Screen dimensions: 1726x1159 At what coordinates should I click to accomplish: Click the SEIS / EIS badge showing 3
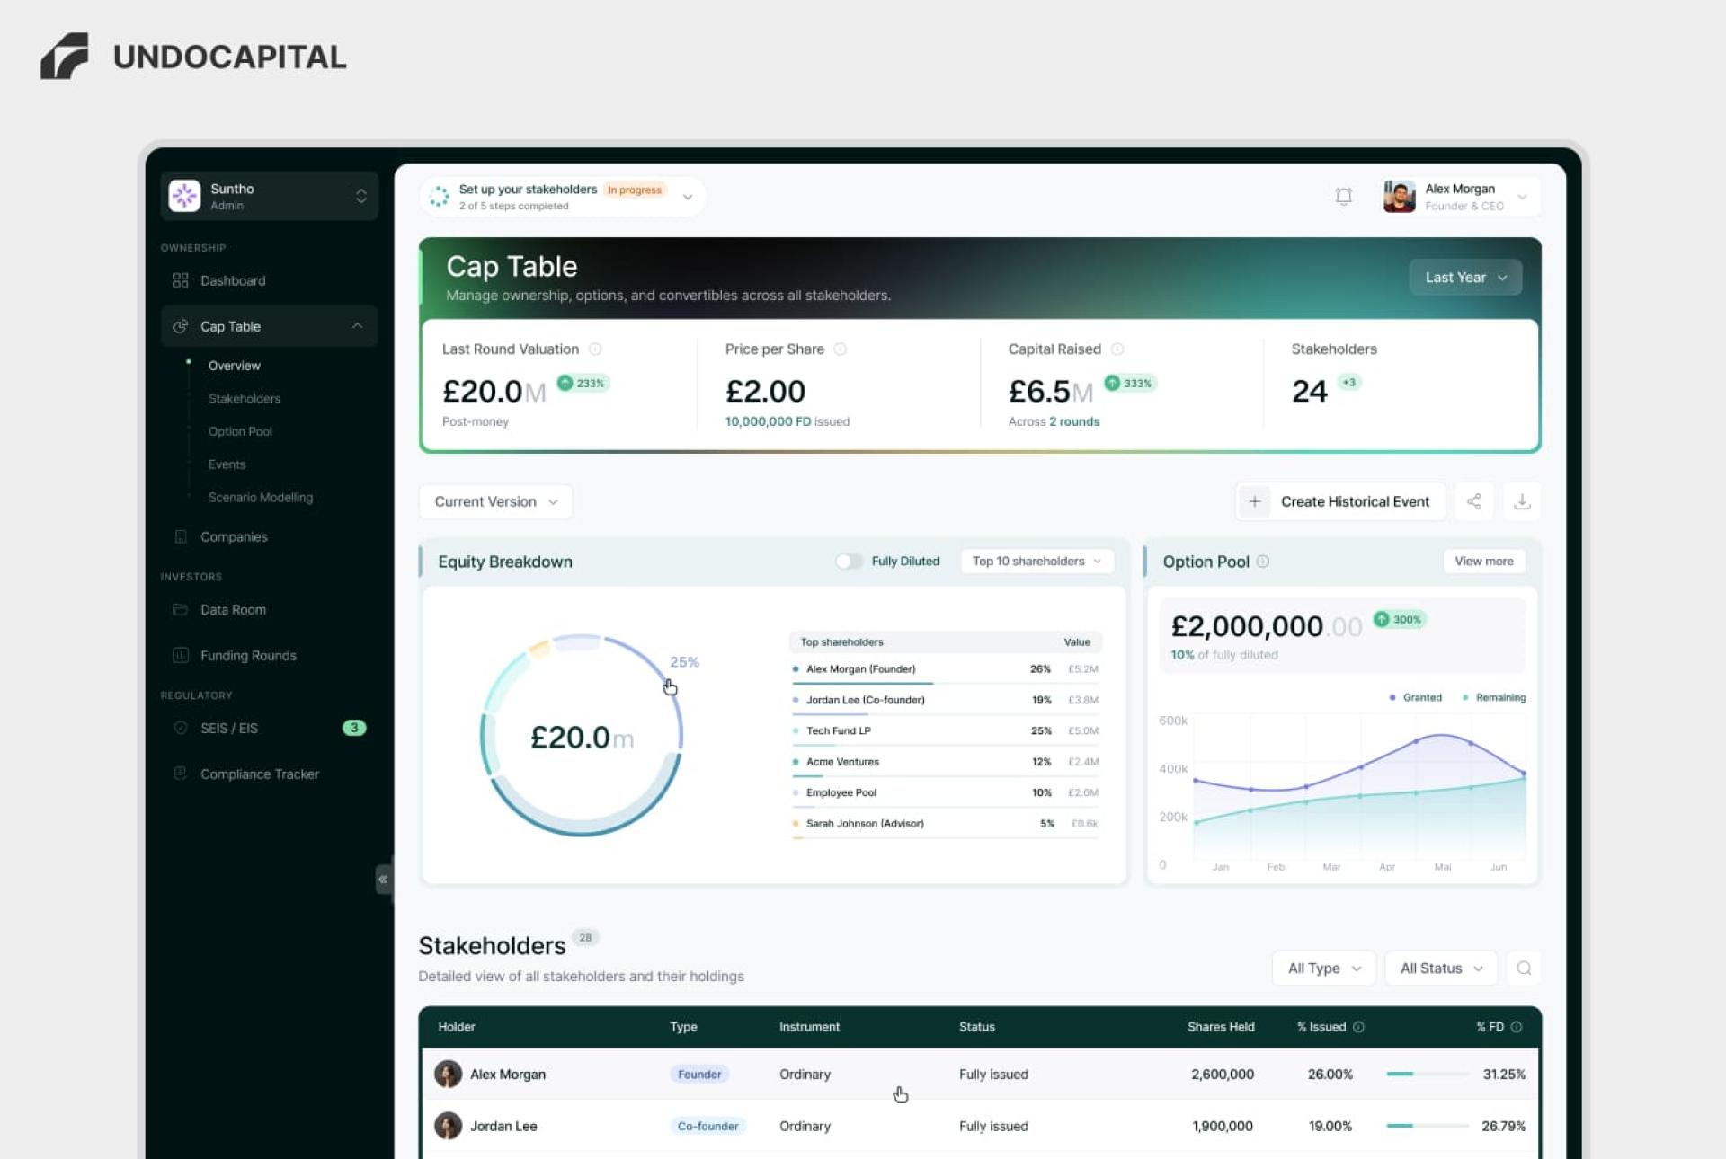tap(354, 728)
